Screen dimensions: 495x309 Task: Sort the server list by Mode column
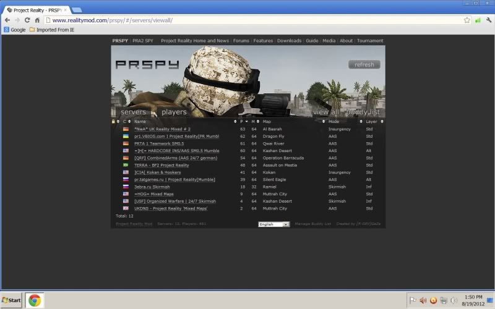(x=334, y=122)
